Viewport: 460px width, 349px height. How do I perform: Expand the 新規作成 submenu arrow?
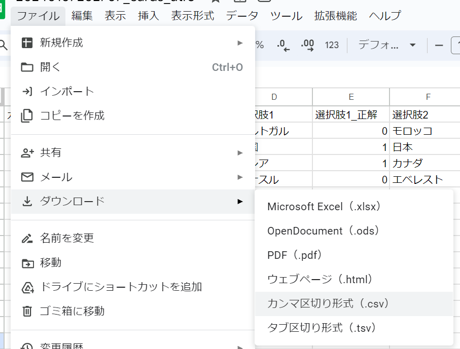click(x=240, y=43)
